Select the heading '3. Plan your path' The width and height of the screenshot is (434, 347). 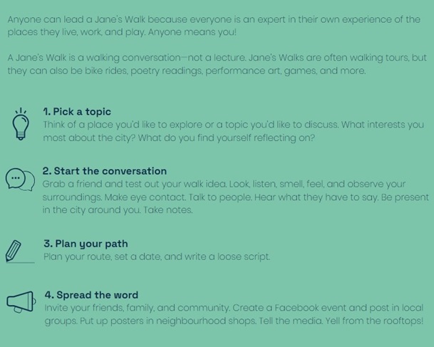(86, 244)
